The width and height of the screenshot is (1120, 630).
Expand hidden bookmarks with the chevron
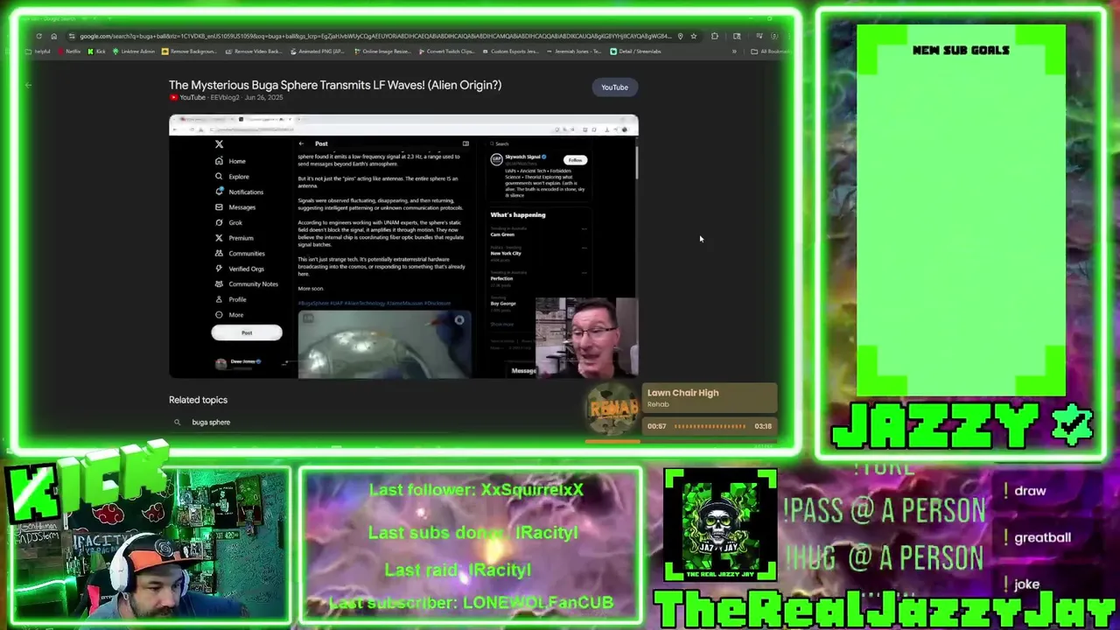tap(734, 52)
